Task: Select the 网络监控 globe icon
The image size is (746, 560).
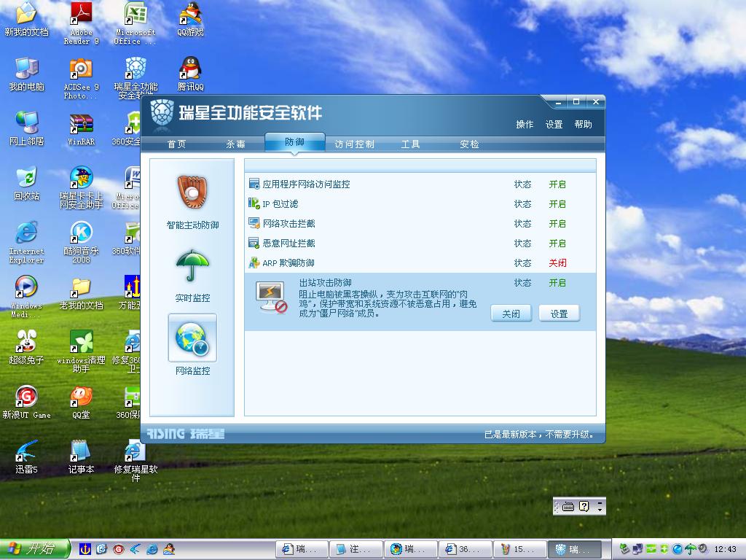Action: 192,338
